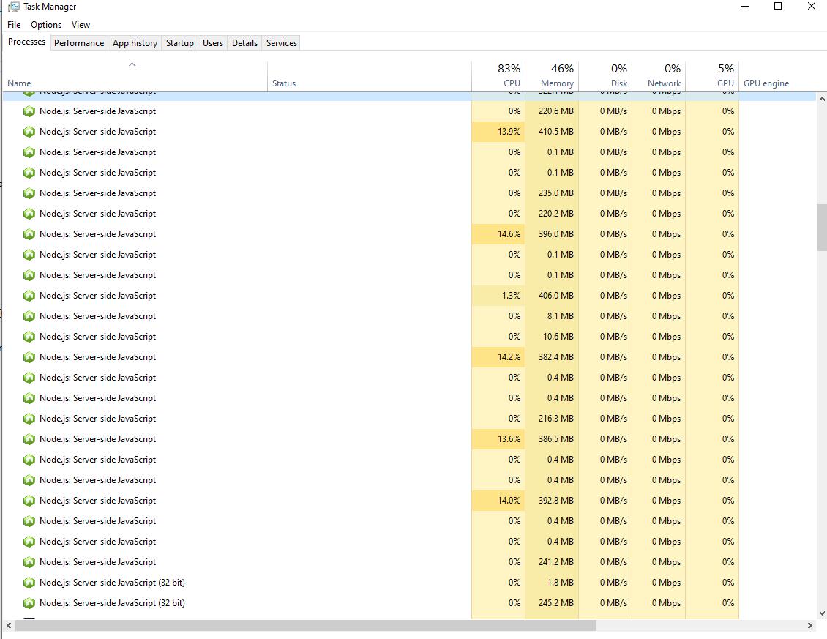Click Node.js icon in the 396.0 MB row

tap(29, 234)
